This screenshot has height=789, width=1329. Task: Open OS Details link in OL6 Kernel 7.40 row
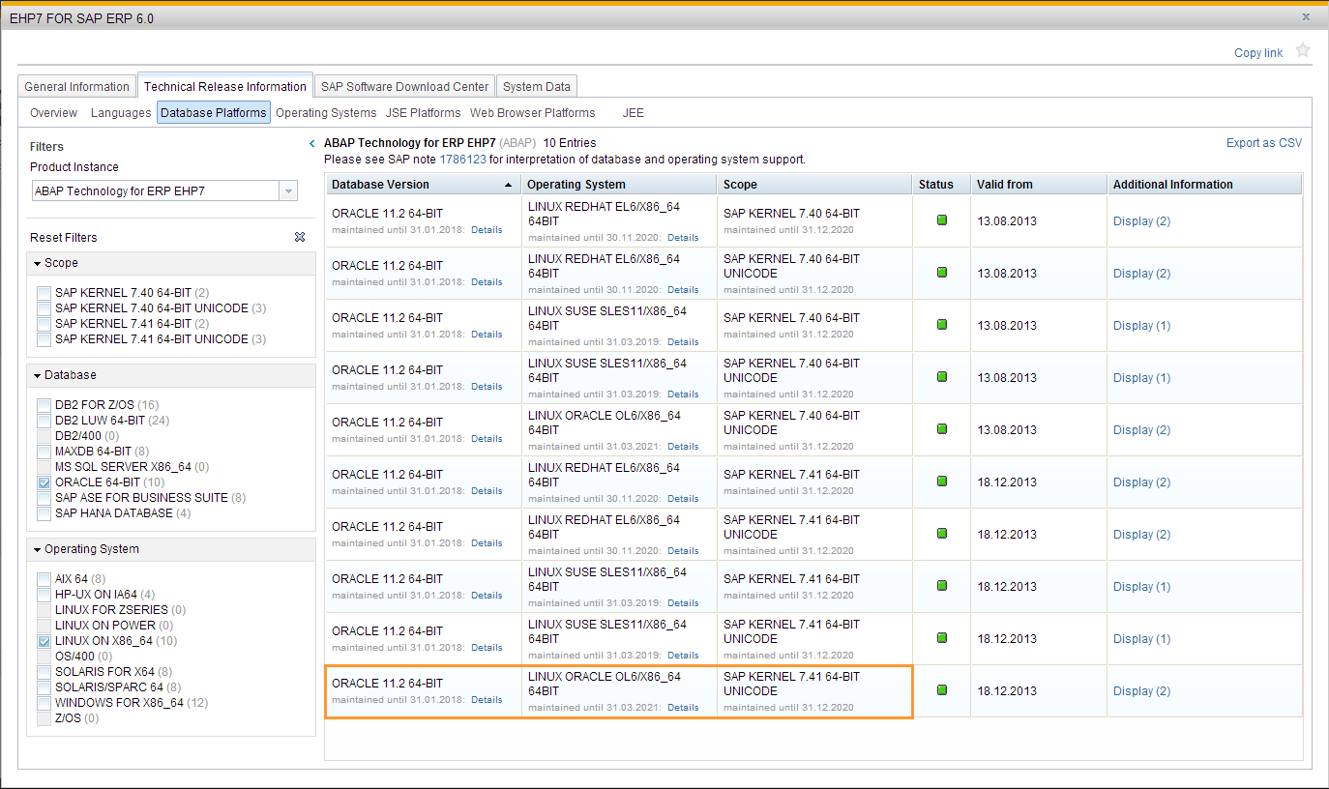[683, 447]
